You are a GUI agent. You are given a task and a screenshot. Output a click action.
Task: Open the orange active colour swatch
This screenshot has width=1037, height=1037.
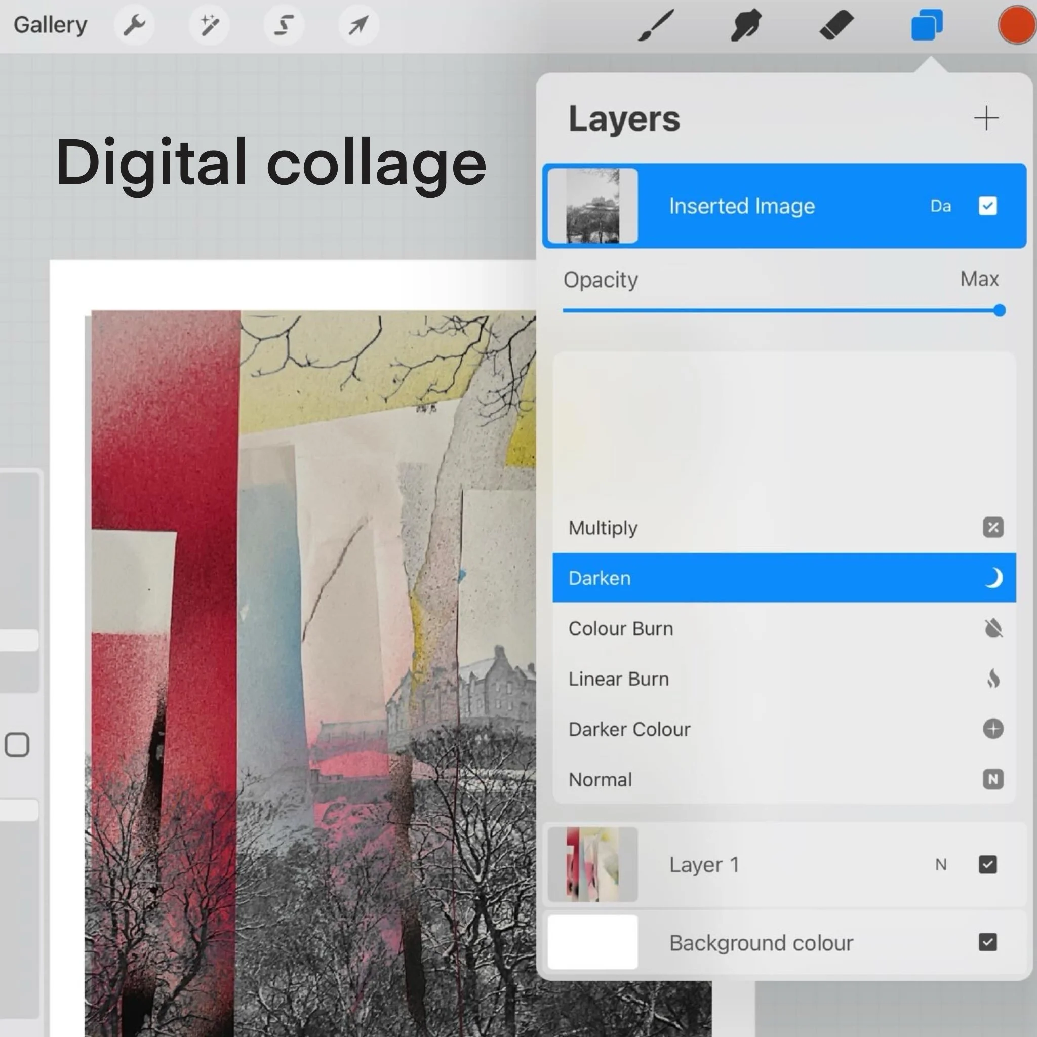(1017, 25)
